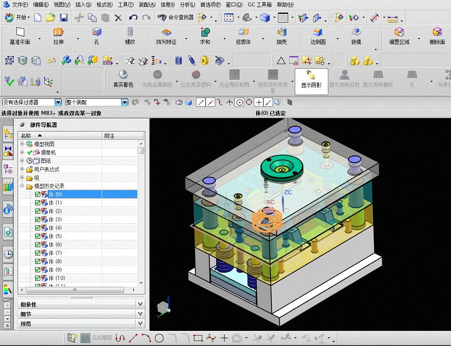Viewport: 451px width, 346px height.
Task: Select the 拉伸 extrude tool
Action: tap(58, 36)
